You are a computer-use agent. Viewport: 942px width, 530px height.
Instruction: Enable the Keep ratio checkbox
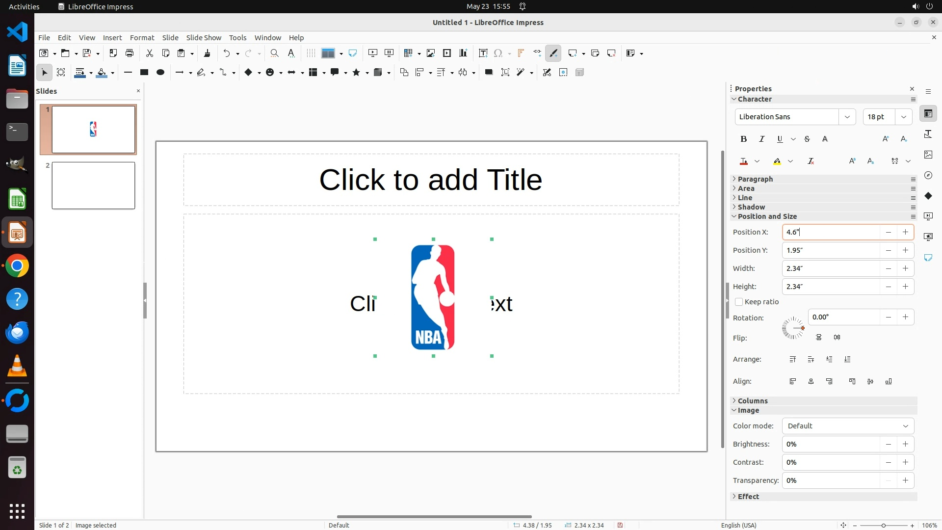pyautogui.click(x=739, y=302)
